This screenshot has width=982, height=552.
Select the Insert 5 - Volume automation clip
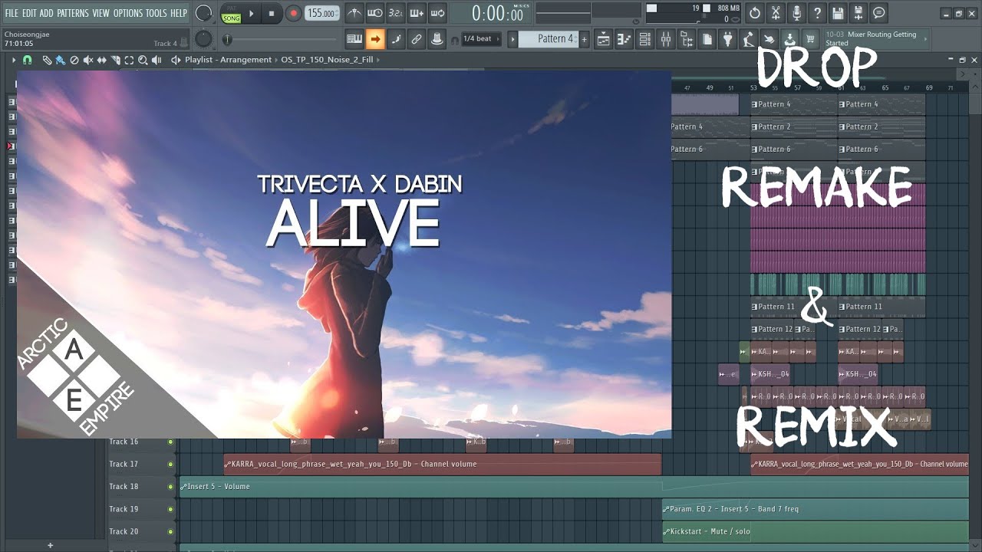pyautogui.click(x=574, y=487)
